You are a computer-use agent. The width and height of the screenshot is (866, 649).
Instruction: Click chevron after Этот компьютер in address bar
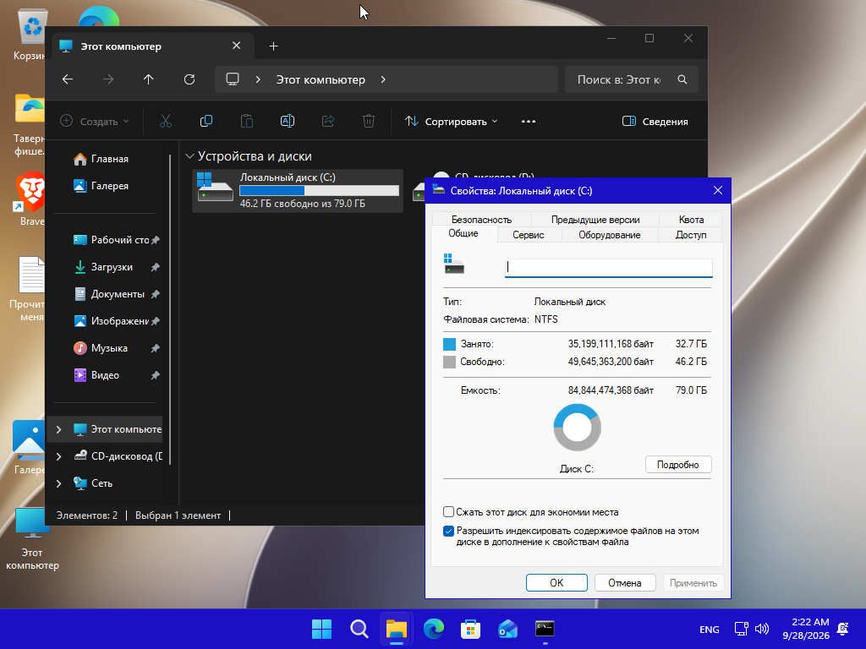click(x=383, y=79)
